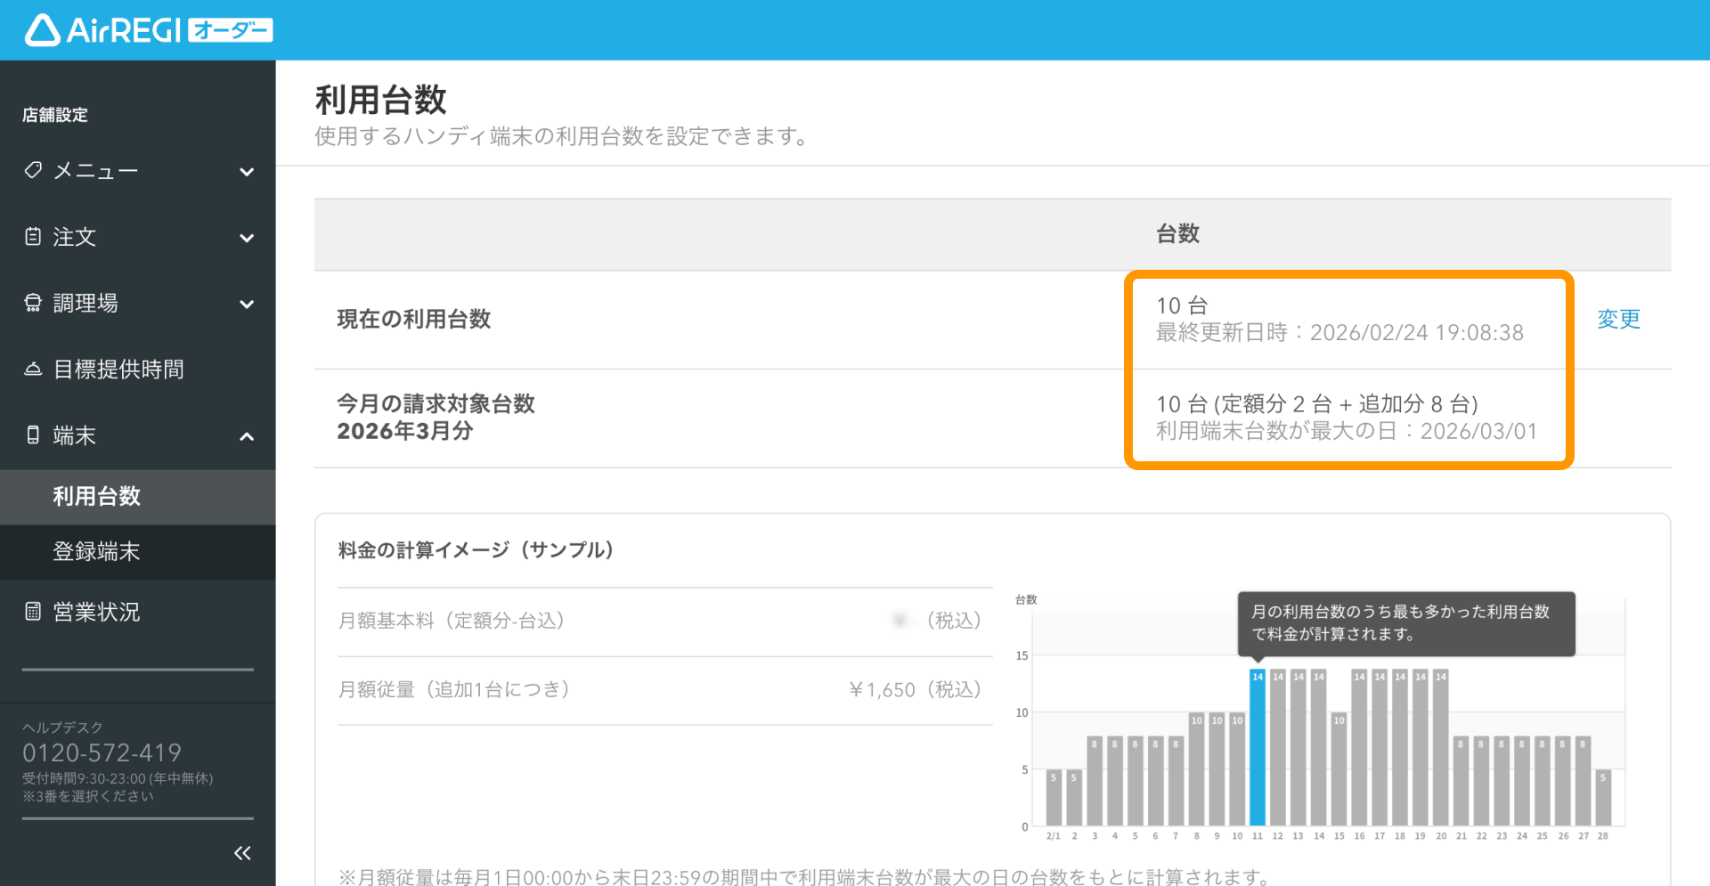Click the 目標提供時間 cloche icon

point(33,369)
